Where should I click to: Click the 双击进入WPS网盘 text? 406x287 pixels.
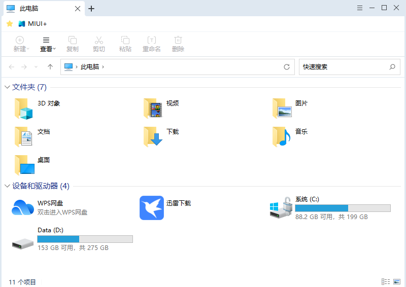coord(62,212)
